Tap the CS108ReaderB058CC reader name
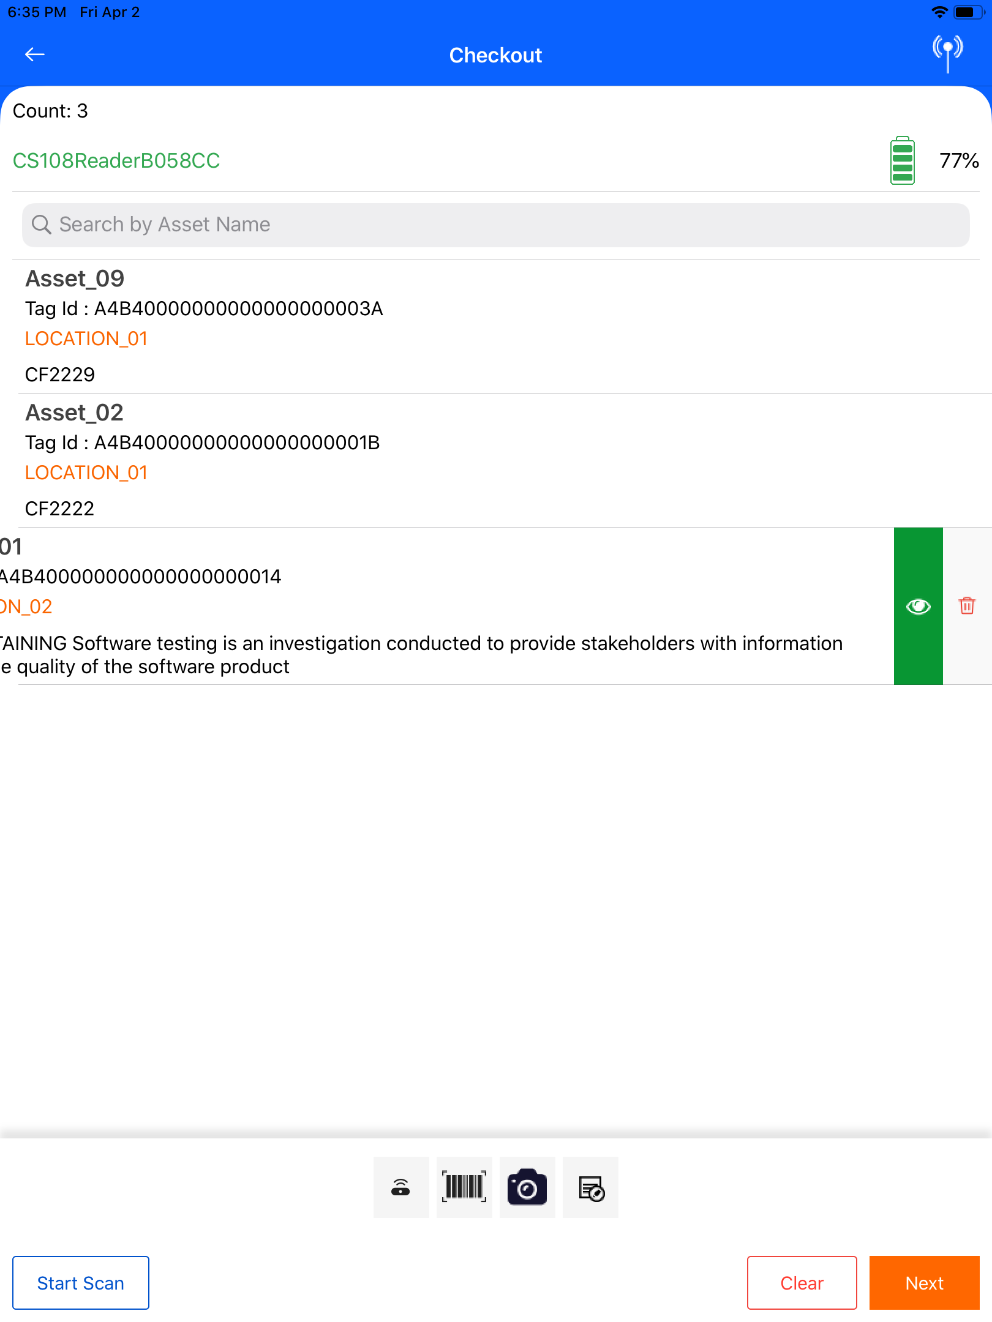 pyautogui.click(x=116, y=161)
